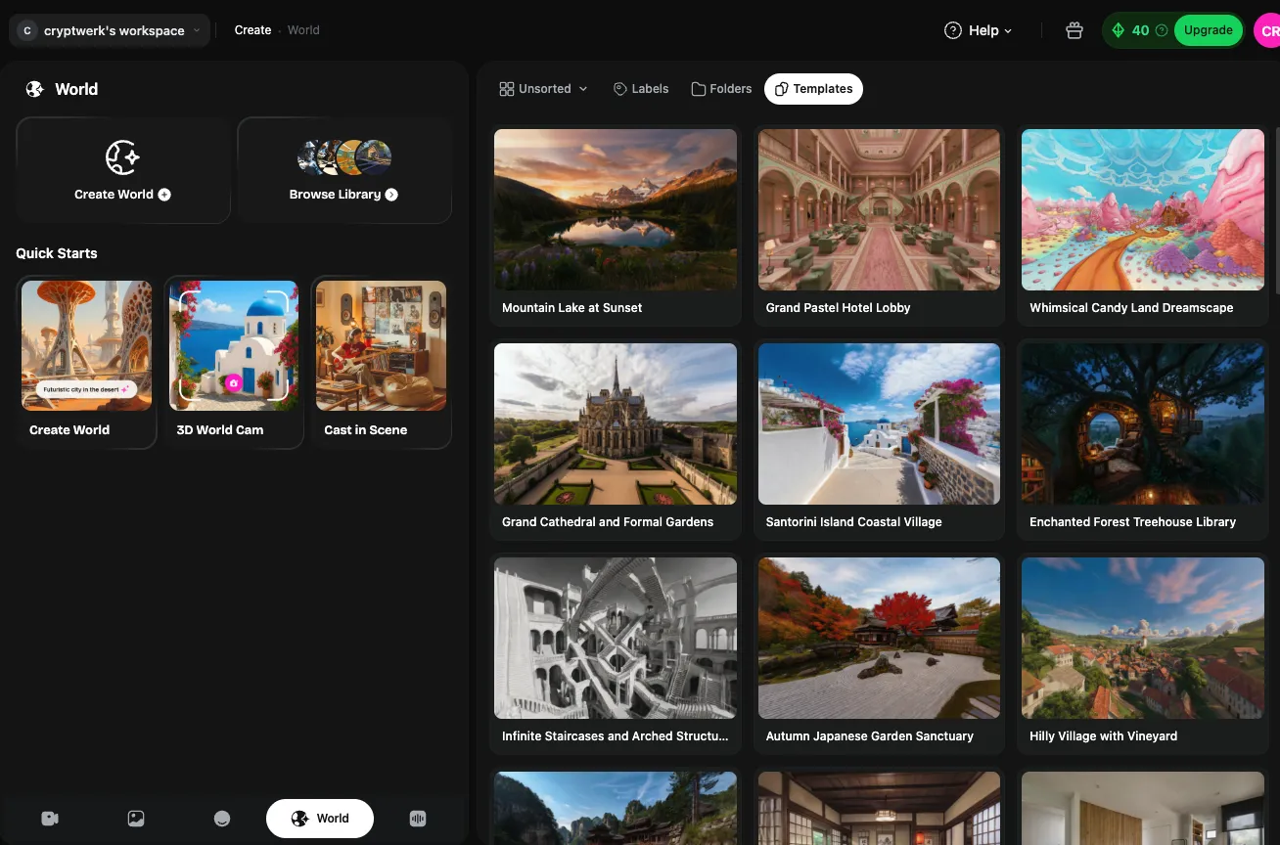The width and height of the screenshot is (1280, 845).
Task: Open the Infinite Staircases and Arched Structures template
Action: click(x=616, y=653)
